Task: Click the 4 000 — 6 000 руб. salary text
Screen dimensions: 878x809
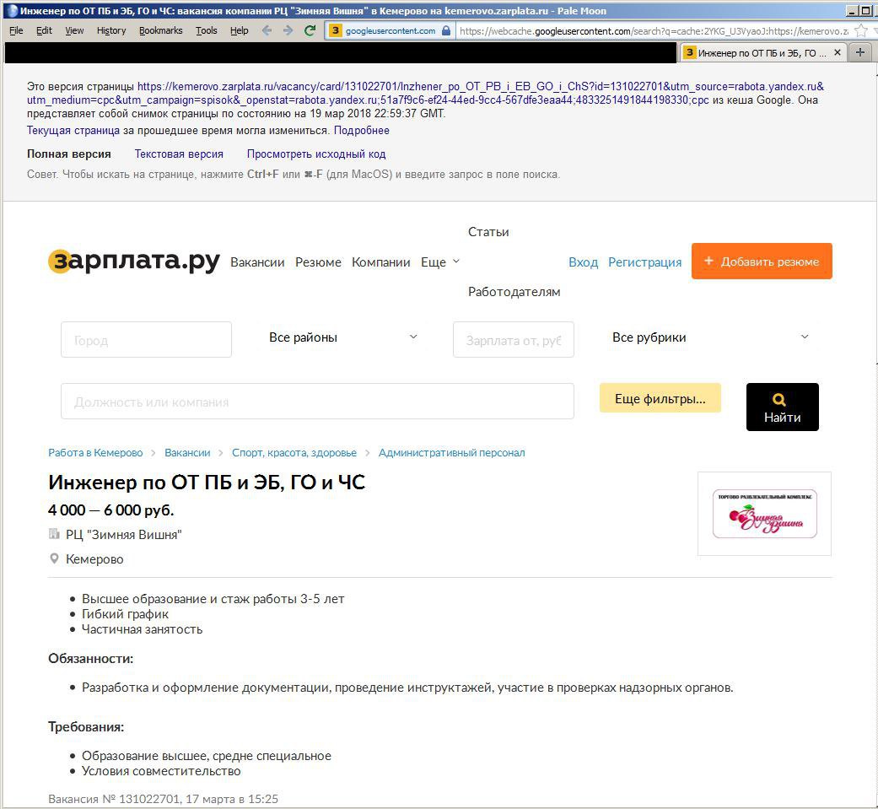Action: (110, 510)
